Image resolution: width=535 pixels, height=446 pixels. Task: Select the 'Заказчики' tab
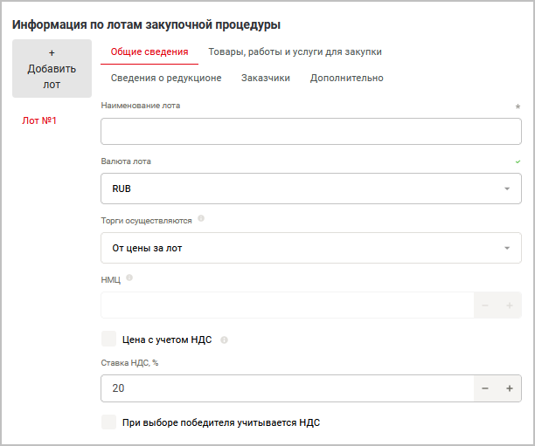pyautogui.click(x=266, y=78)
